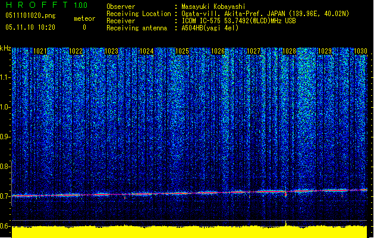Click time marker 1026

[218, 51]
